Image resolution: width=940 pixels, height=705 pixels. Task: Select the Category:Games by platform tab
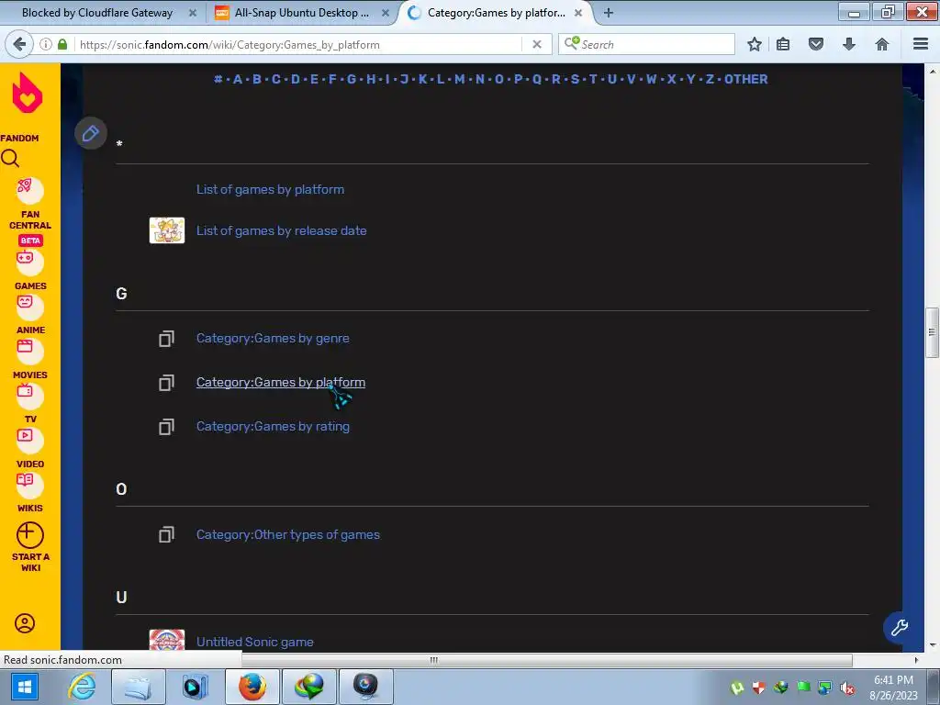click(496, 13)
